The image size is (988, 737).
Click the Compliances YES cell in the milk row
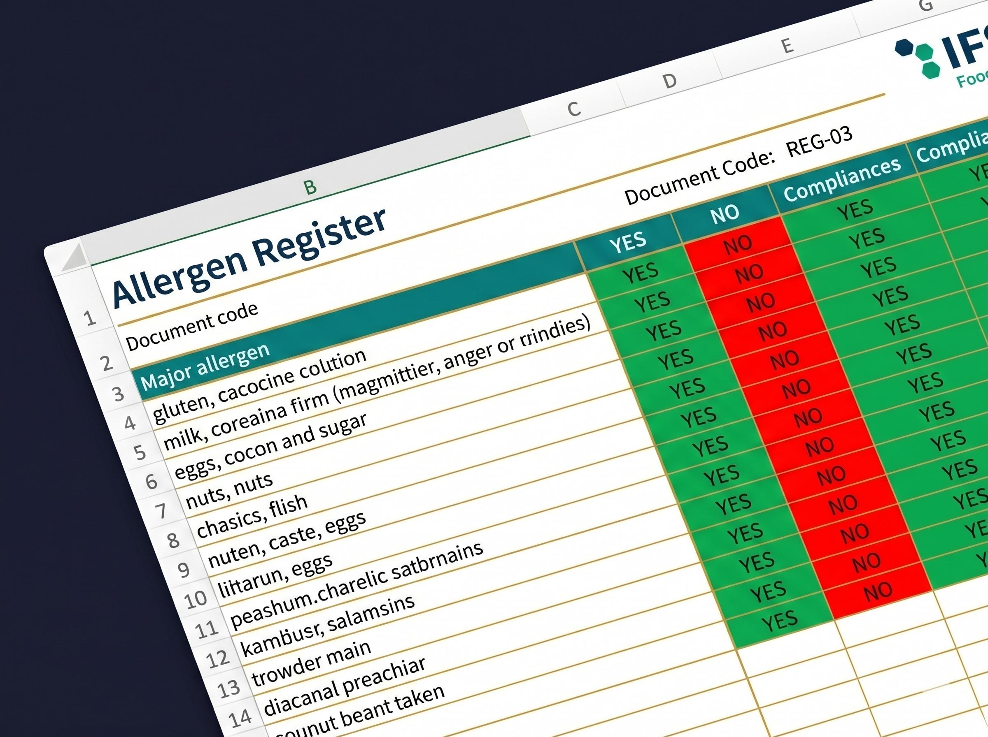(x=867, y=238)
